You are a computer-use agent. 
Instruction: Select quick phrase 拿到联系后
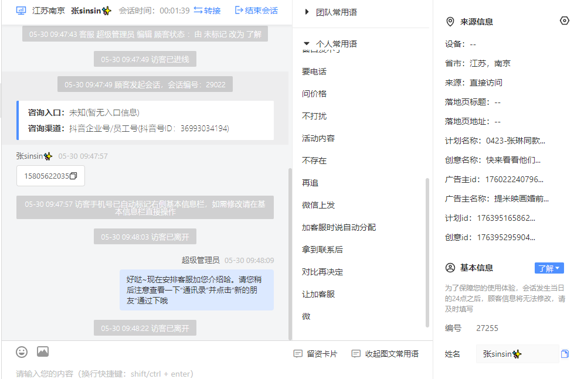[x=322, y=250]
